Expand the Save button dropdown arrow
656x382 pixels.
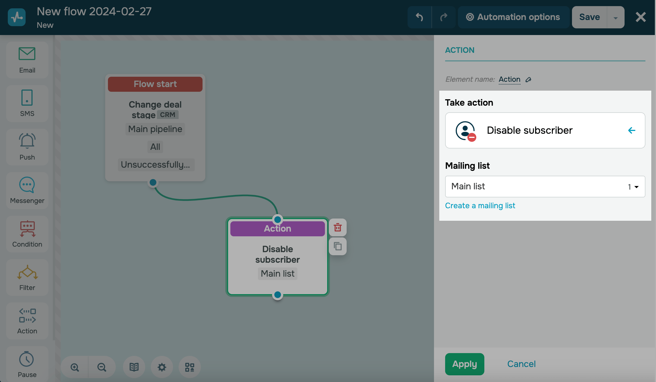pyautogui.click(x=615, y=18)
